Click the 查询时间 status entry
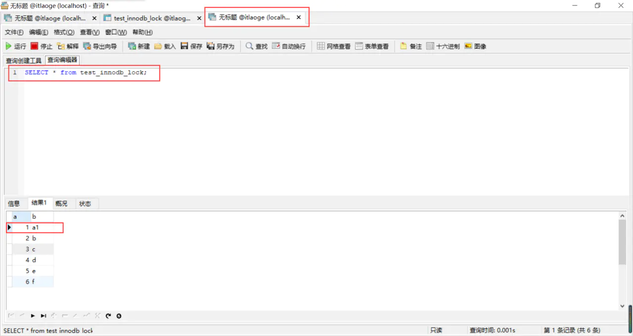This screenshot has width=633, height=336. 493,330
